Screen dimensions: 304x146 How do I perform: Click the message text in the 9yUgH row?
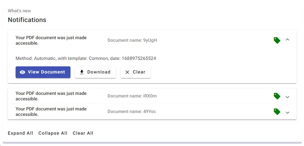click(51, 40)
